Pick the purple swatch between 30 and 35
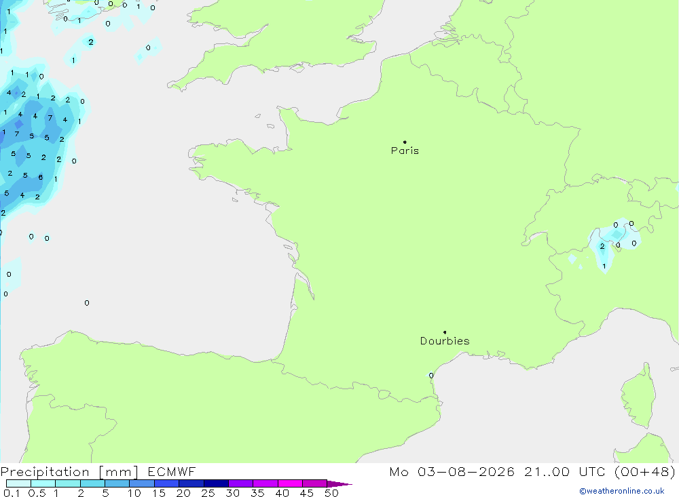The width and height of the screenshot is (679, 497). (x=241, y=483)
